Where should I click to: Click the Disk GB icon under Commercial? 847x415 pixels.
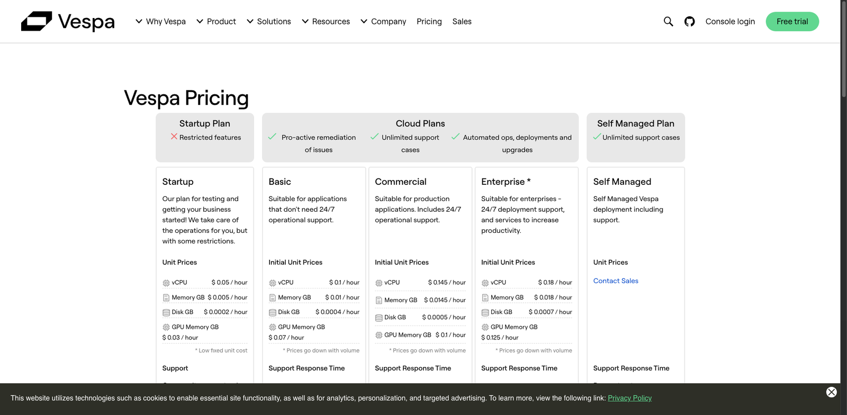[x=379, y=318]
